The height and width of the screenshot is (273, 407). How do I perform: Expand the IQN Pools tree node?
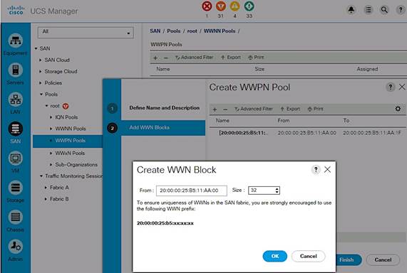tap(51, 117)
